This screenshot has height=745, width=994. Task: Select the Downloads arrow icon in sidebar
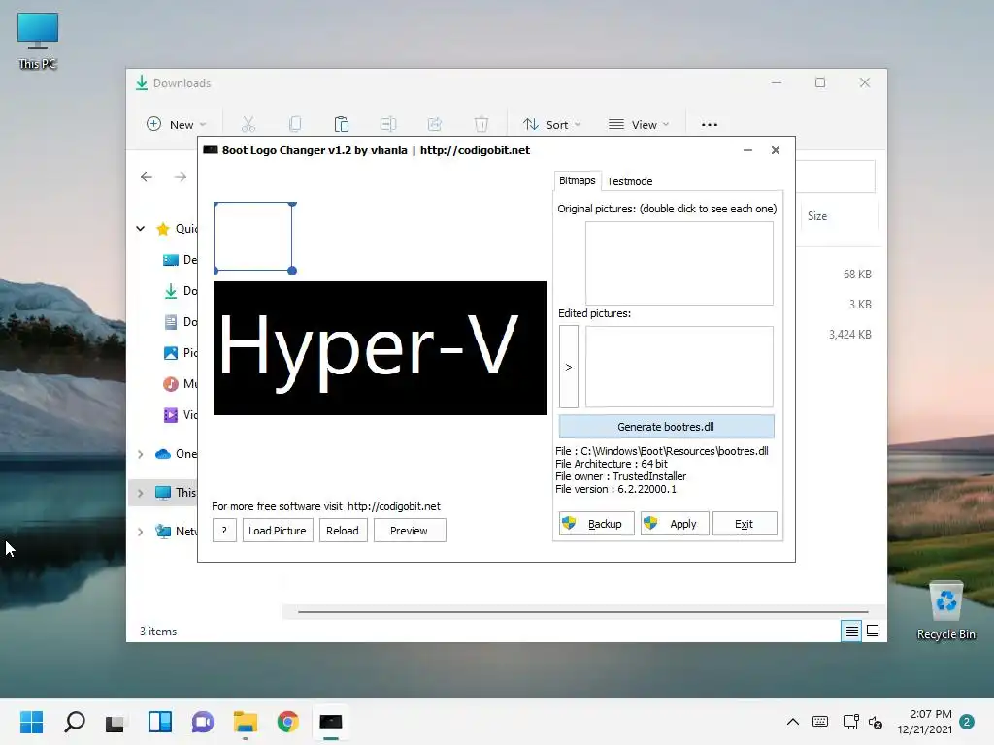(171, 291)
